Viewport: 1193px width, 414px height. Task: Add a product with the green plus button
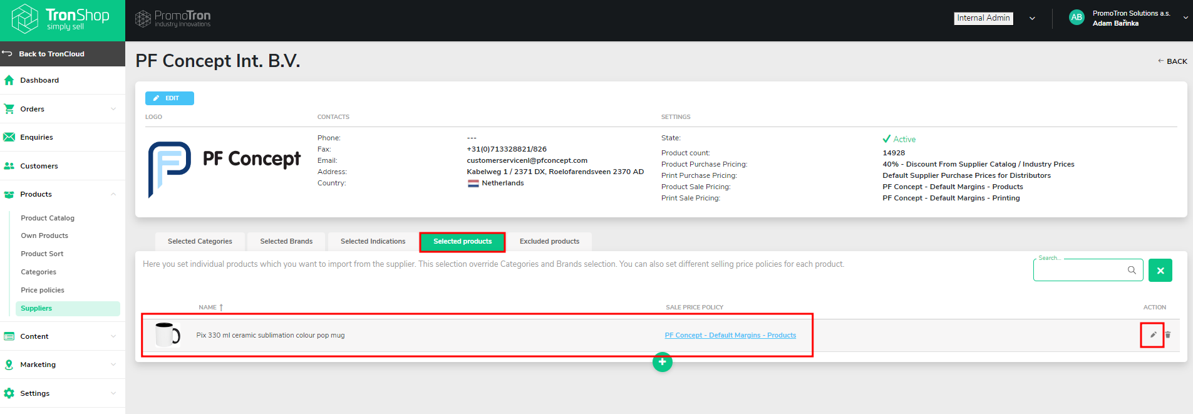click(x=663, y=362)
